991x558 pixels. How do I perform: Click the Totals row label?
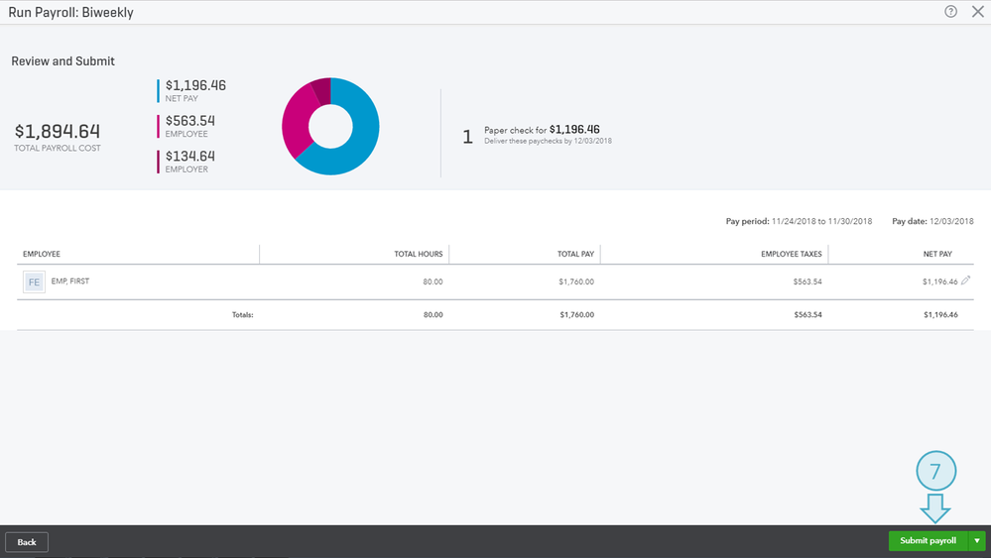tap(243, 314)
